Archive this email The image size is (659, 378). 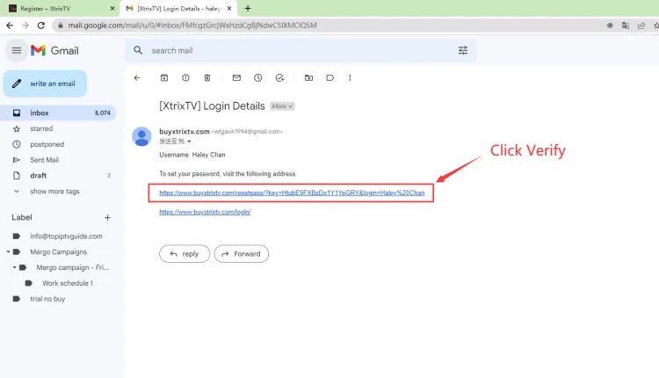coord(164,77)
